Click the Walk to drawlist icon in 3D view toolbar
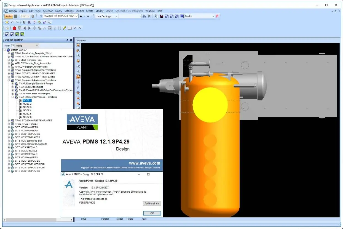This screenshot has width=343, height=229. click(x=78, y=56)
